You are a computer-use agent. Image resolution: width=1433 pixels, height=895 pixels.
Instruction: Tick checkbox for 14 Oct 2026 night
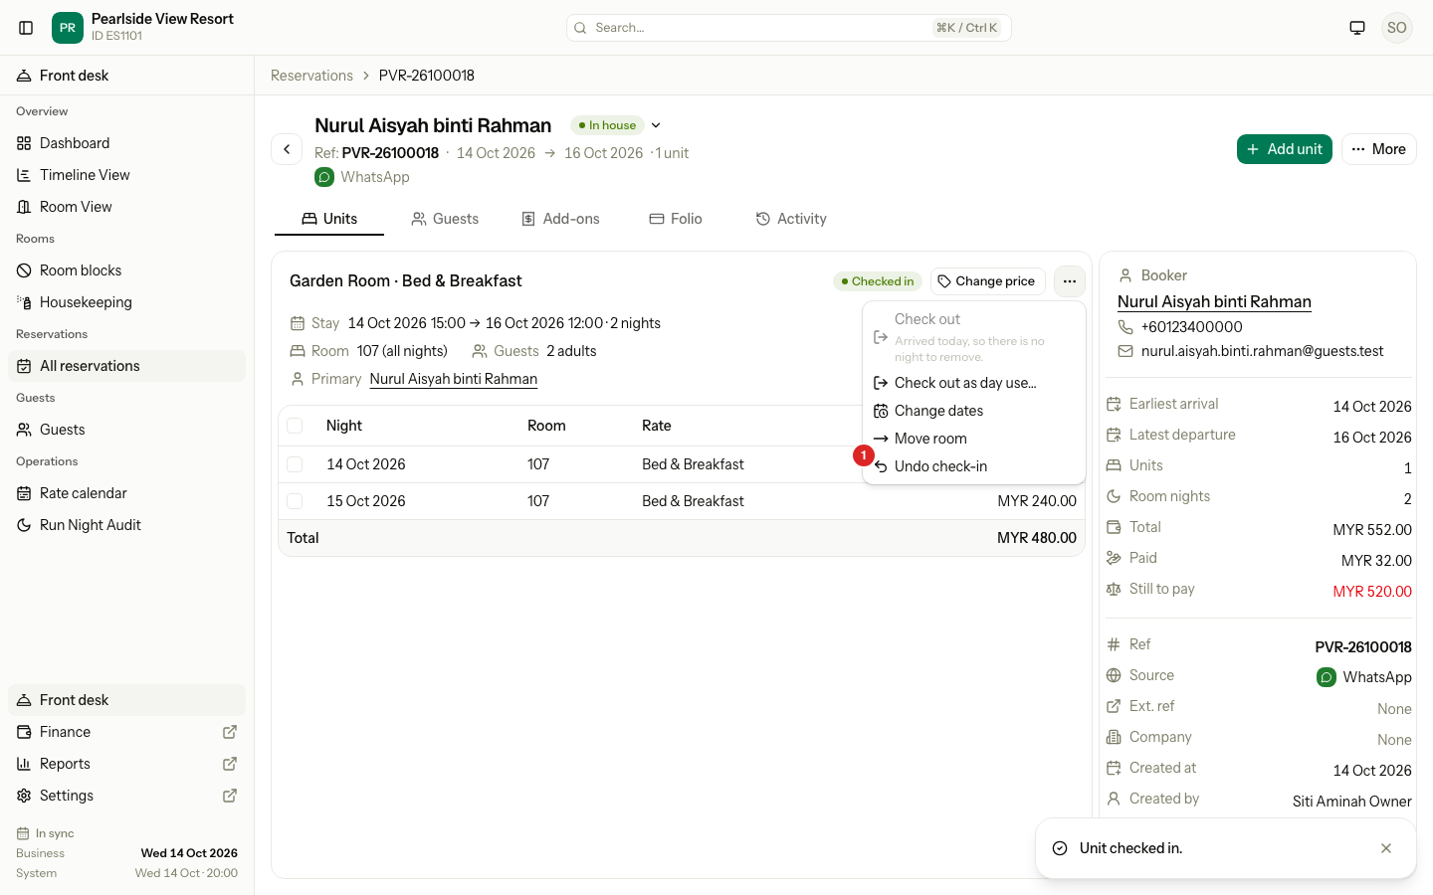295,464
